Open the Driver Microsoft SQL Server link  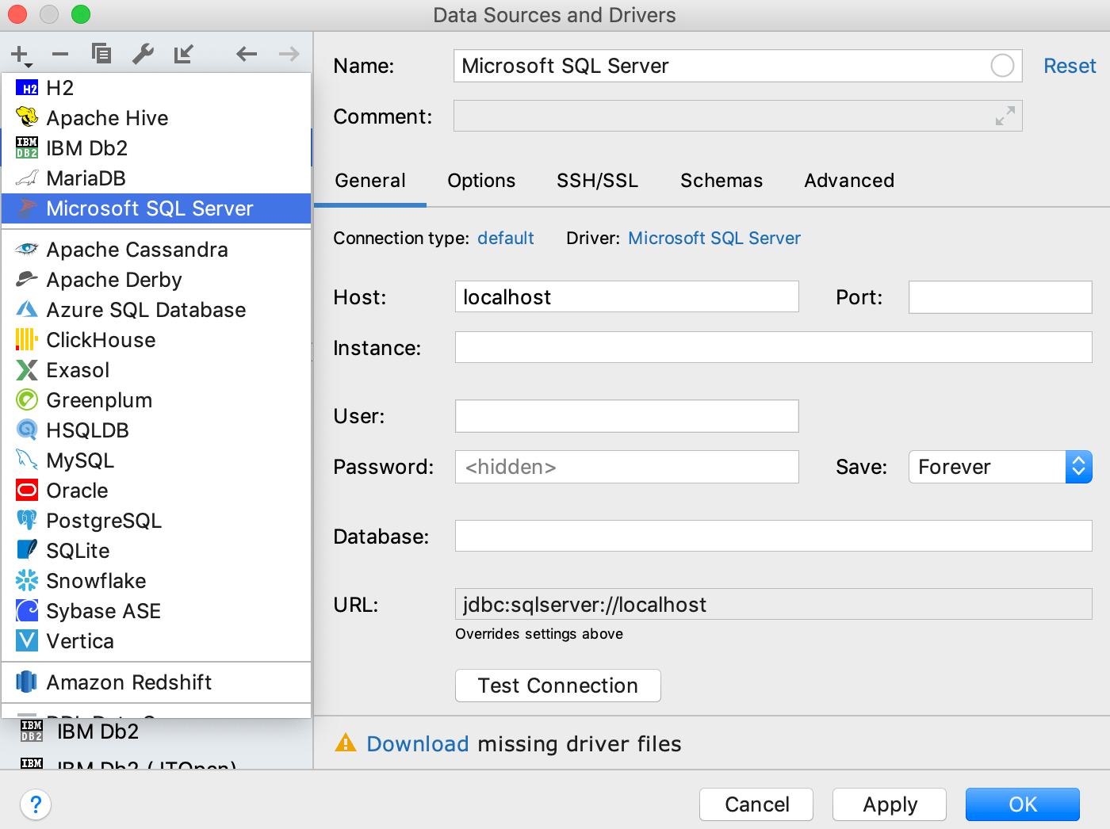714,239
